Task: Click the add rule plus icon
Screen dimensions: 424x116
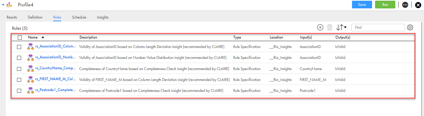Action: (320, 27)
